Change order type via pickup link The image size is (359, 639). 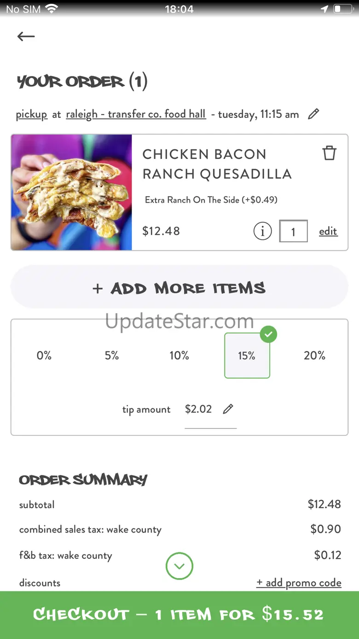click(x=31, y=114)
